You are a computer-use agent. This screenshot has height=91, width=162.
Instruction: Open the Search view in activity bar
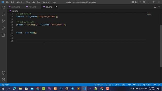[x=3, y=14]
